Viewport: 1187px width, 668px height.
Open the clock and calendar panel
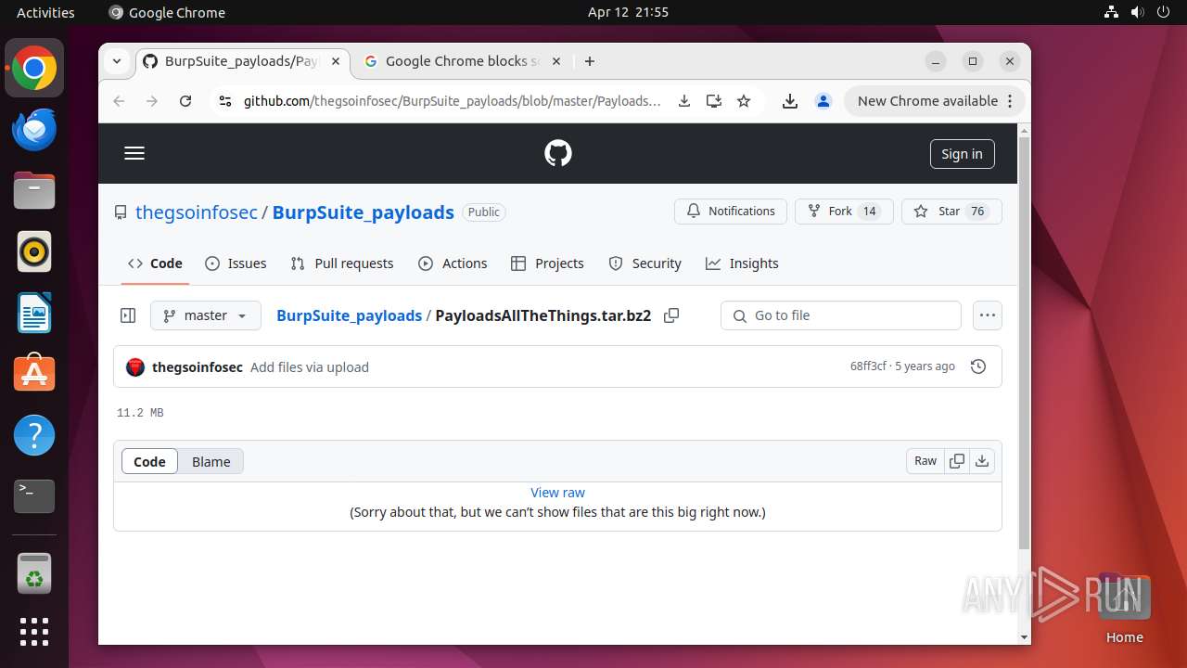click(628, 12)
